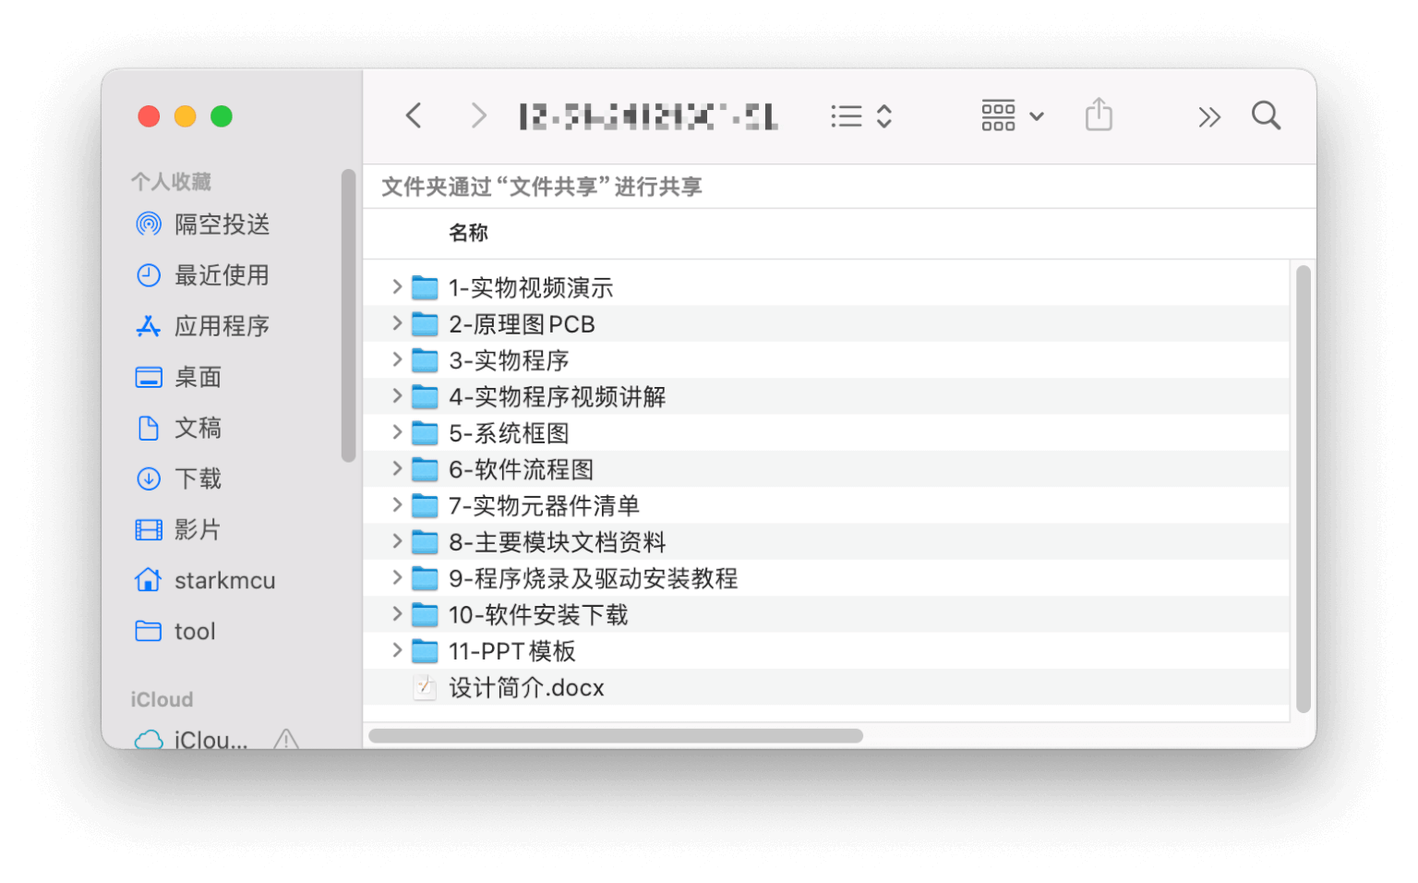The height and width of the screenshot is (883, 1418).
Task: Minimize the window with the yellow button
Action: tap(186, 116)
